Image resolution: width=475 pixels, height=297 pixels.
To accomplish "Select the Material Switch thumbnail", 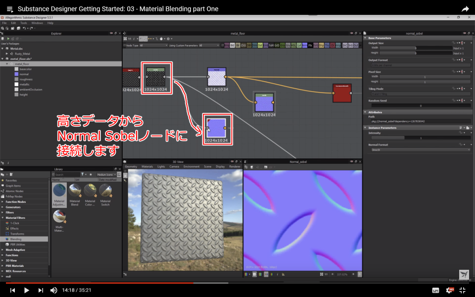I will (x=105, y=195).
